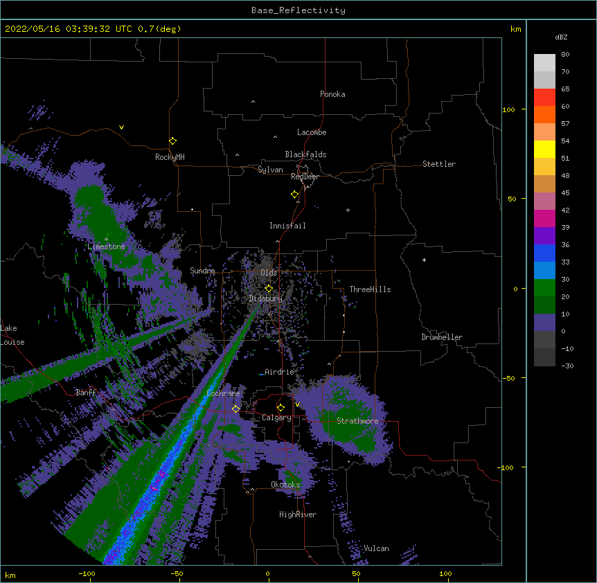
Task: Pick the blue 33-36 dBZ legend swatch
Action: [544, 253]
